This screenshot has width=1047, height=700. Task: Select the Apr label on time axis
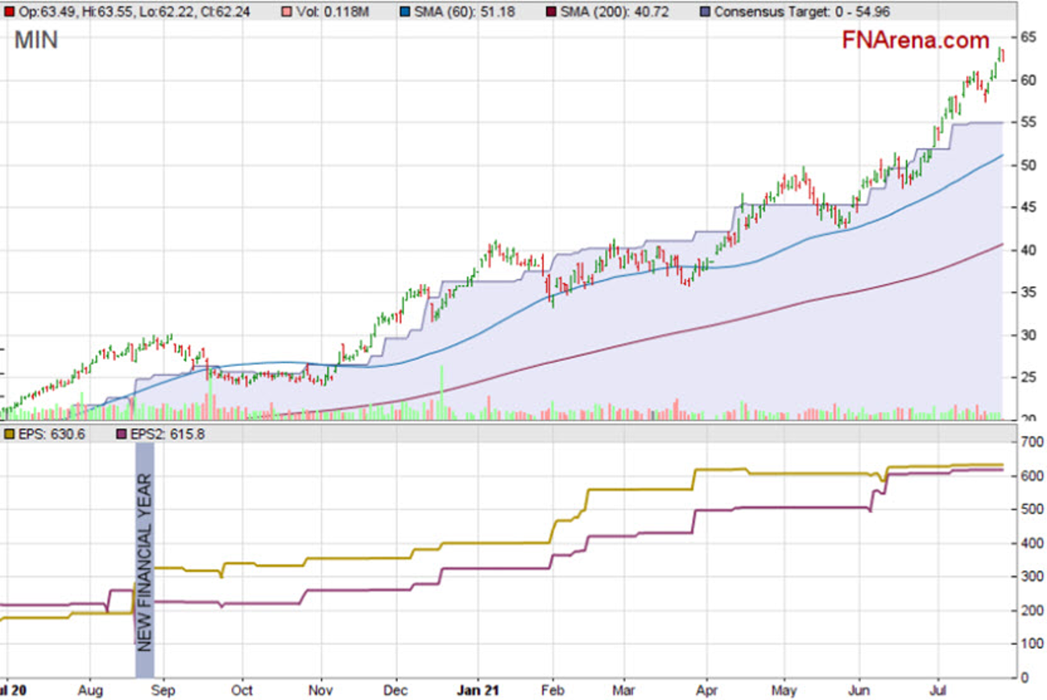[x=706, y=690]
